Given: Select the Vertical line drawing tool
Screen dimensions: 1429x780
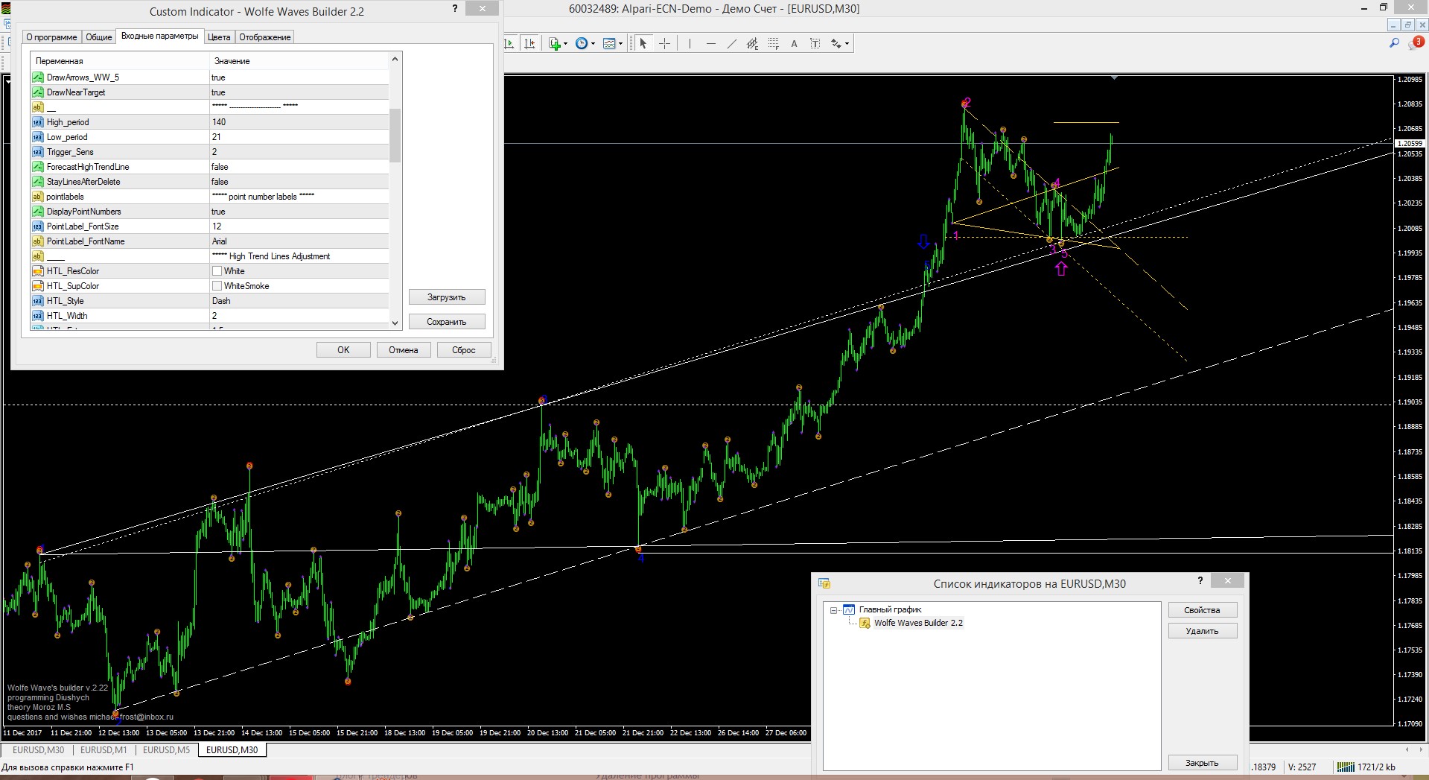Looking at the screenshot, I should tap(690, 44).
